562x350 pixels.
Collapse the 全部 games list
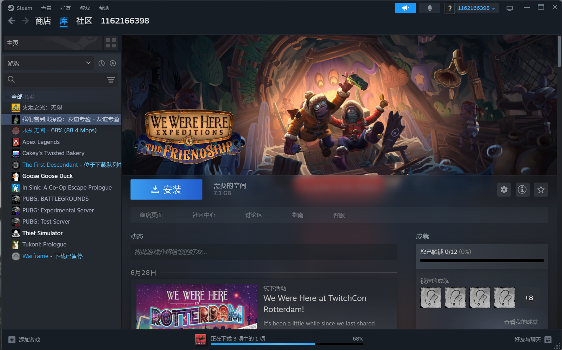tap(7, 97)
